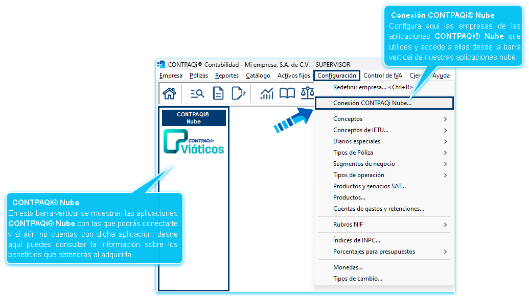Open the Ayuda menu
This screenshot has width=529, height=298.
(x=441, y=76)
